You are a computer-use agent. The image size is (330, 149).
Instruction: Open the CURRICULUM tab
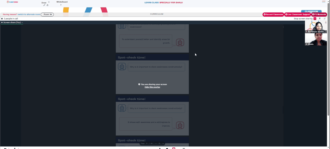pos(156,14)
